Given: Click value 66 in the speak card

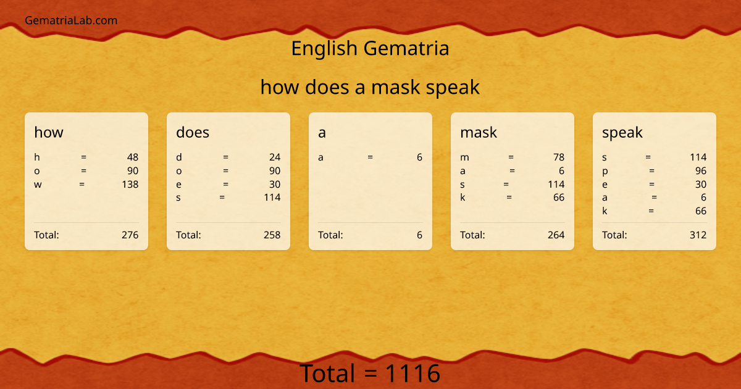Looking at the screenshot, I should click(701, 211).
